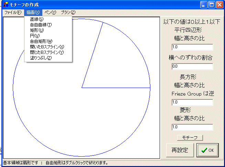Click the モチーフ button
This screenshot has height=167, width=225.
(x=190, y=138)
